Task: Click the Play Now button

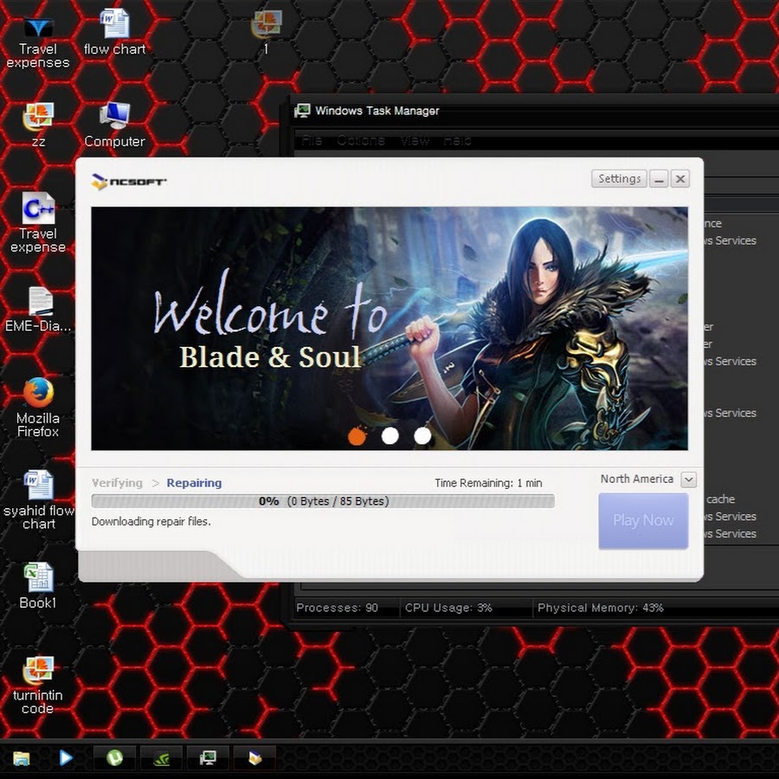Action: [643, 521]
